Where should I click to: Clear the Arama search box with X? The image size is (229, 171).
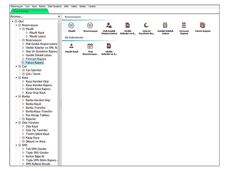click(59, 17)
